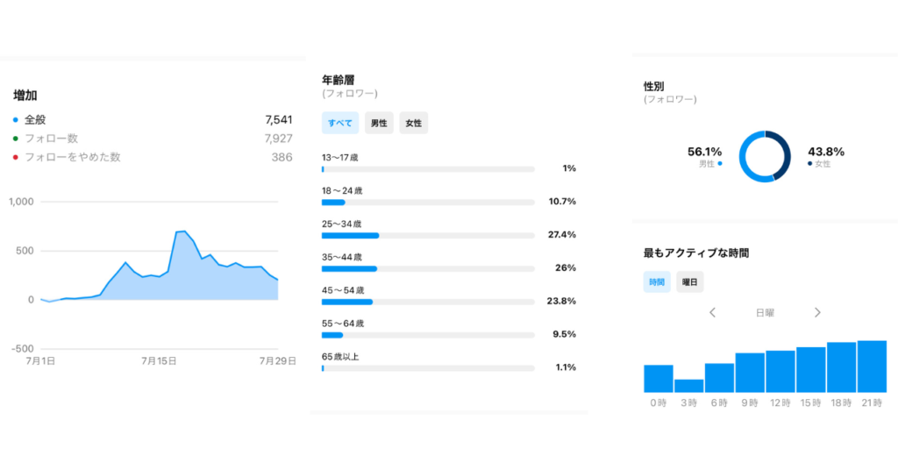Click the follower growth chart peak

[x=182, y=231]
